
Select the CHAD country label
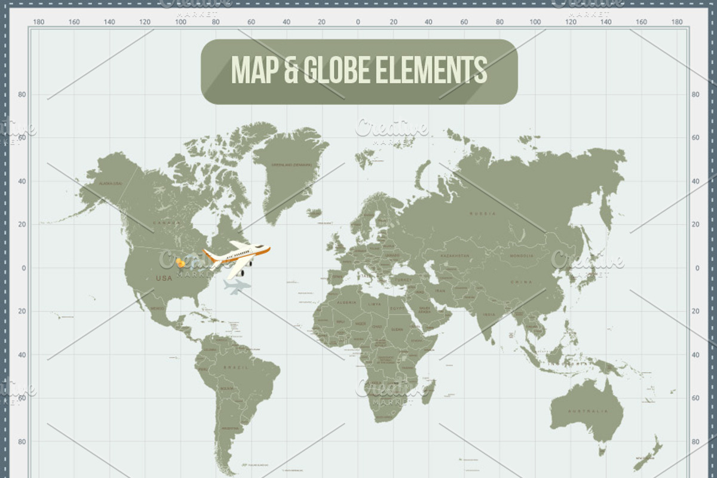[x=377, y=327]
